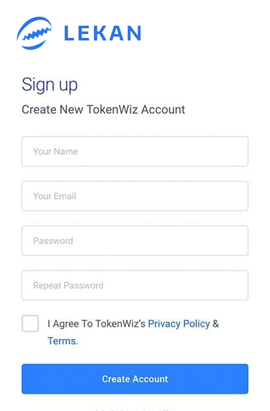
Task: Click the Create New TokenWiz Account subtitle
Action: click(104, 110)
